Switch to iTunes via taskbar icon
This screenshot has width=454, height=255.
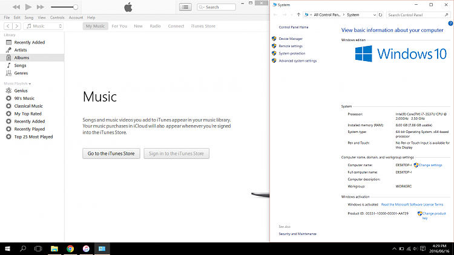coord(86,248)
